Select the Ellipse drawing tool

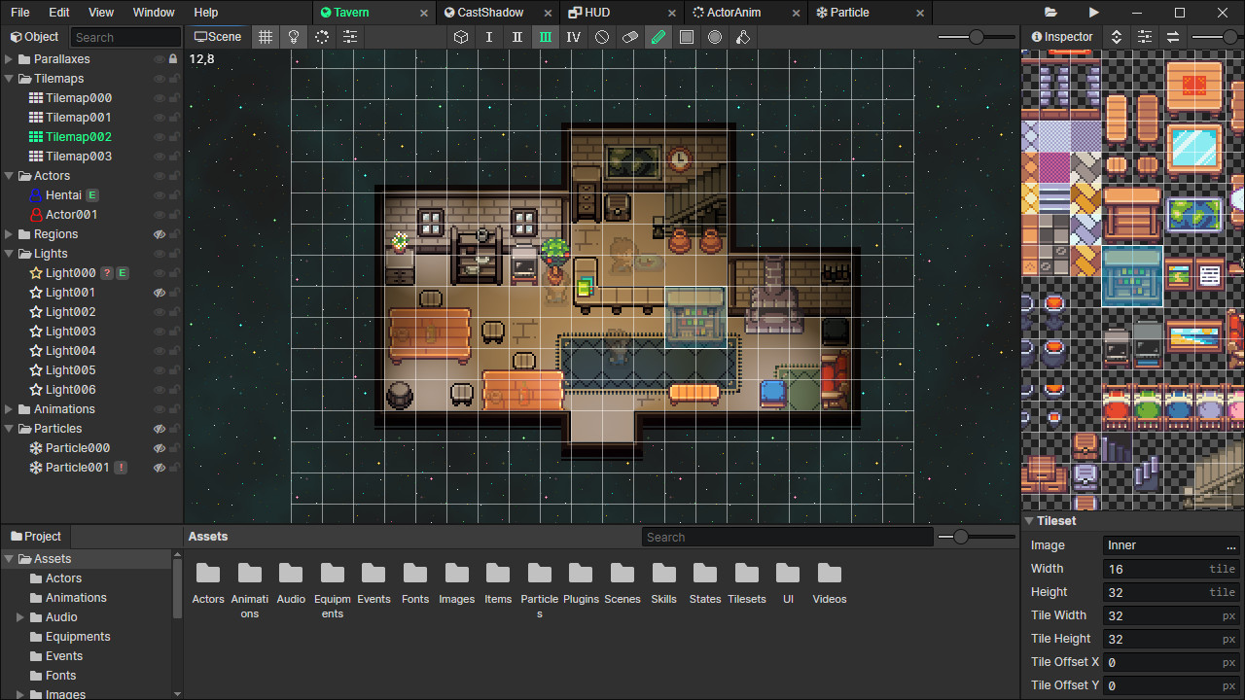(714, 36)
